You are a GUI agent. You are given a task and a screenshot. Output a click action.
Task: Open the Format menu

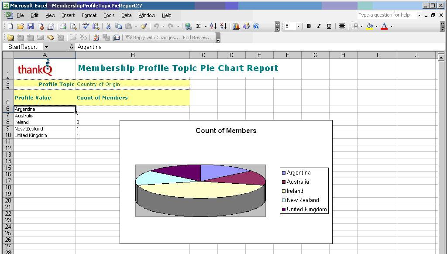click(x=89, y=15)
